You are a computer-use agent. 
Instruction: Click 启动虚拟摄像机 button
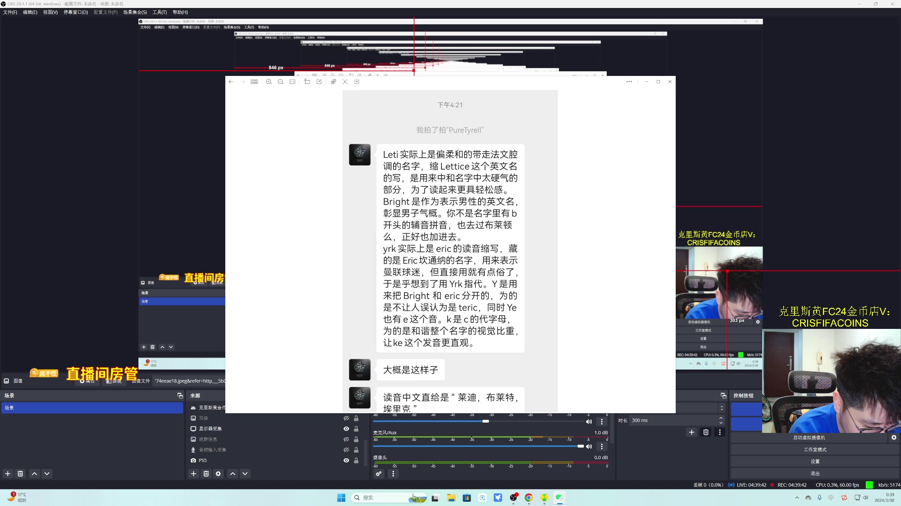tap(810, 438)
